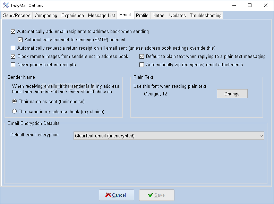
Task: Click the red X icon on Cancel
Action: pyautogui.click(x=108, y=195)
